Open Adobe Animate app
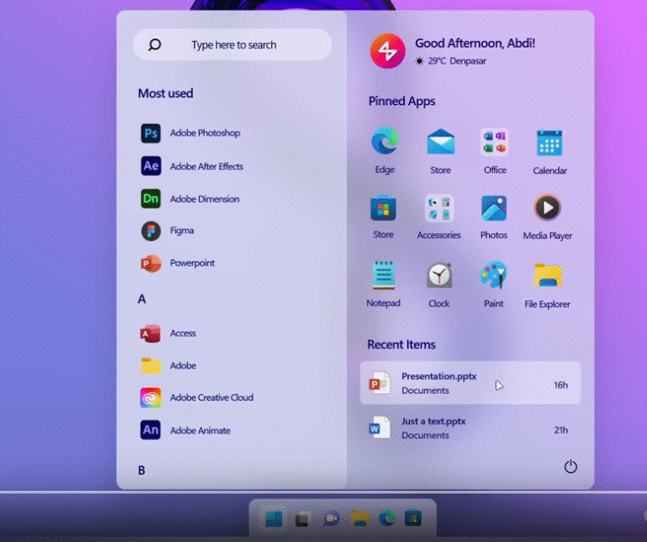Viewport: 647px width, 542px height. pyautogui.click(x=185, y=430)
